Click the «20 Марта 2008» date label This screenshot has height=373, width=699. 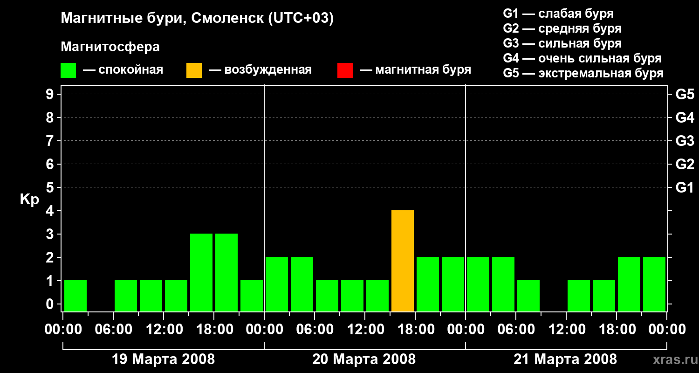(x=364, y=359)
